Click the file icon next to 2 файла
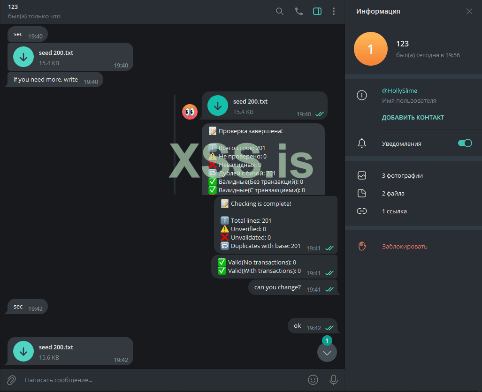Screen dimensions: 482x392 [x=362, y=193]
